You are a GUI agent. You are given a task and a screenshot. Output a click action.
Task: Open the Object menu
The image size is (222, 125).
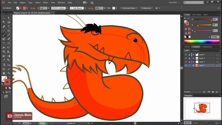(23, 2)
